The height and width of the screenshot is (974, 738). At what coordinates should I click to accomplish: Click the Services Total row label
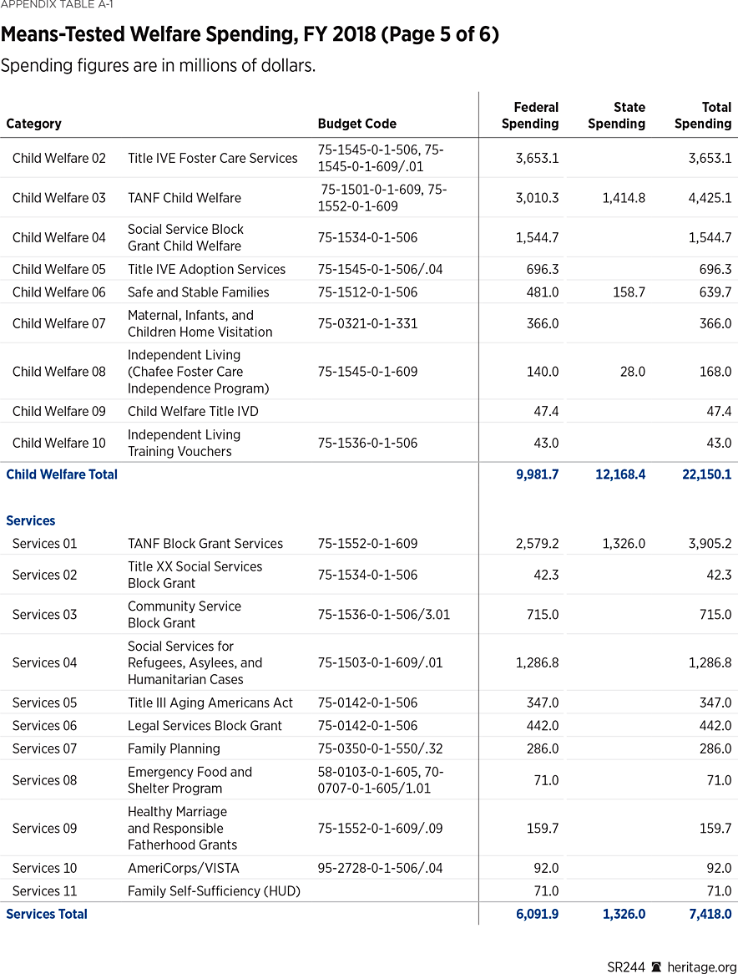click(46, 914)
